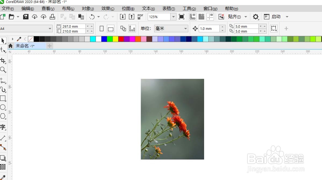The height and width of the screenshot is (180, 322).
Task: Open the 效果 menu
Action: (x=108, y=8)
